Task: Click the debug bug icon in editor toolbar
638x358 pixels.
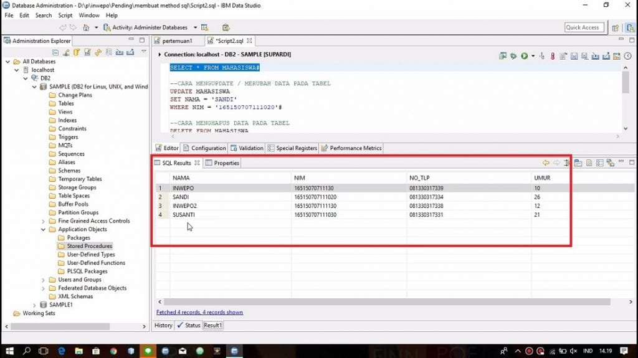Action: coord(513,56)
